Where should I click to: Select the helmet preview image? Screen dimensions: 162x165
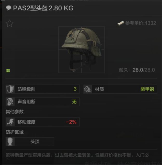[x=82, y=50]
